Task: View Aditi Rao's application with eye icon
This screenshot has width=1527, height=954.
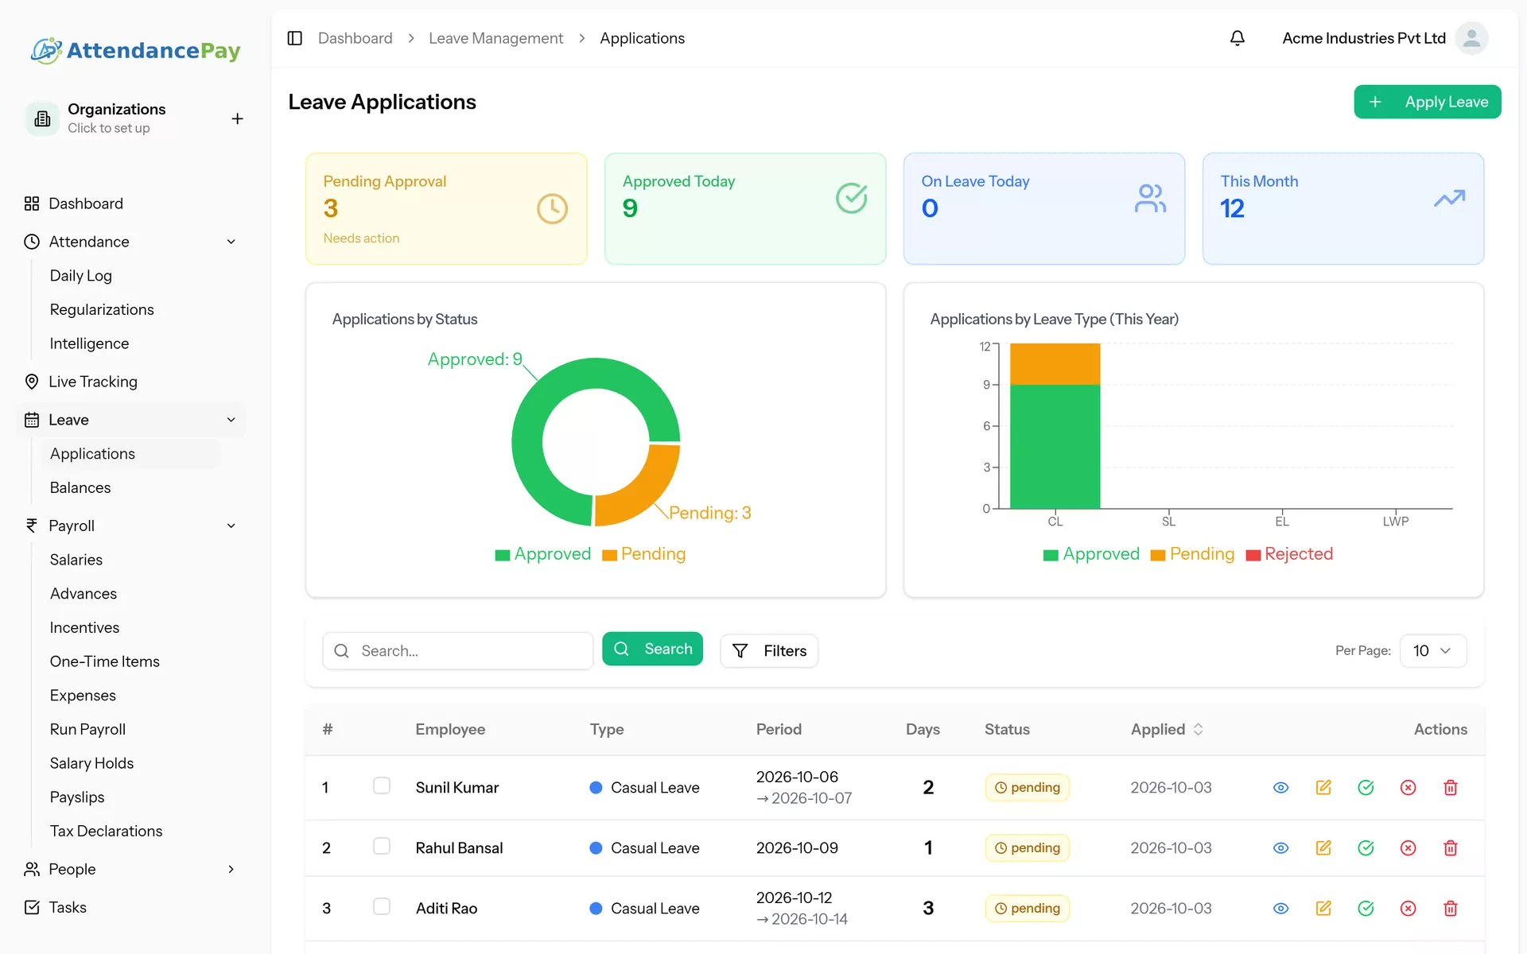Action: 1280,908
